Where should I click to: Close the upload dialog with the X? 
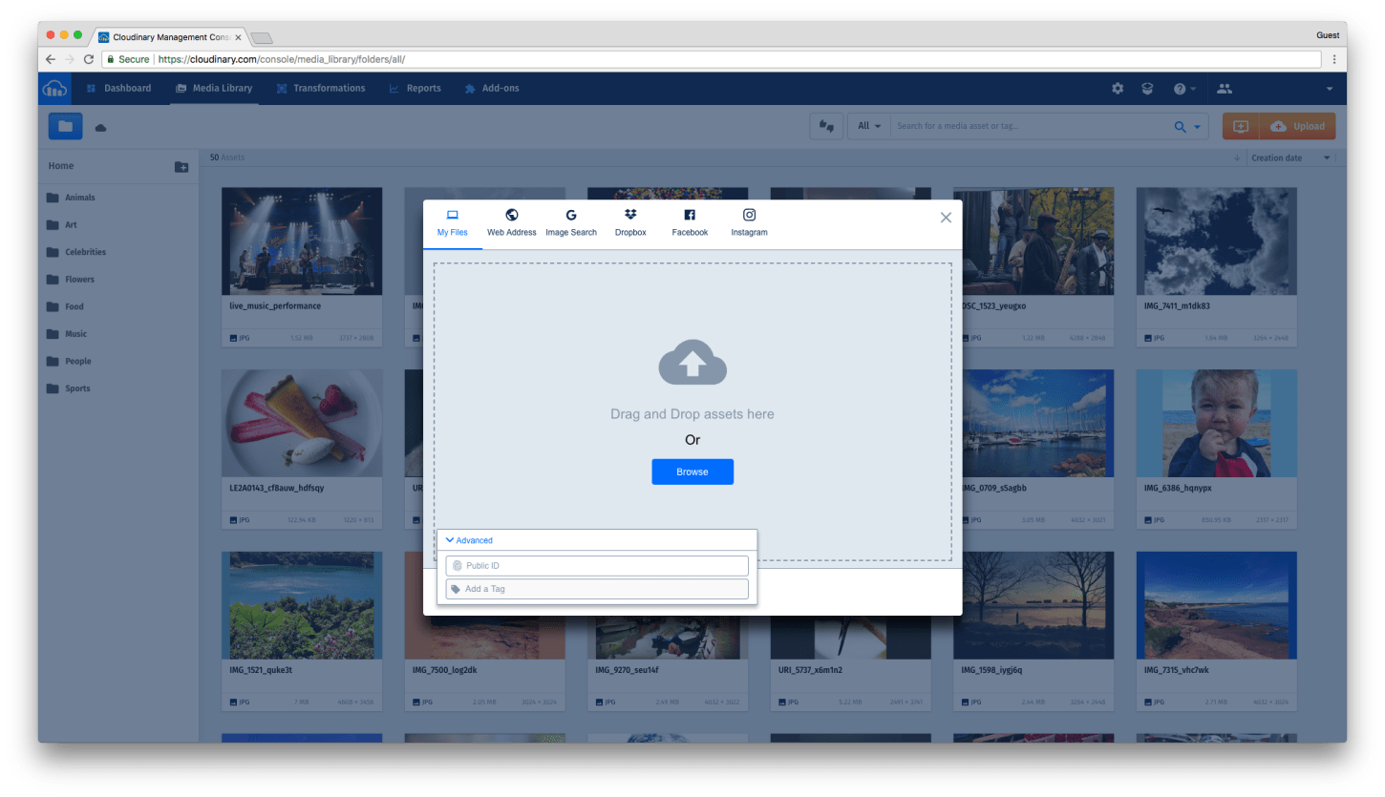point(946,218)
